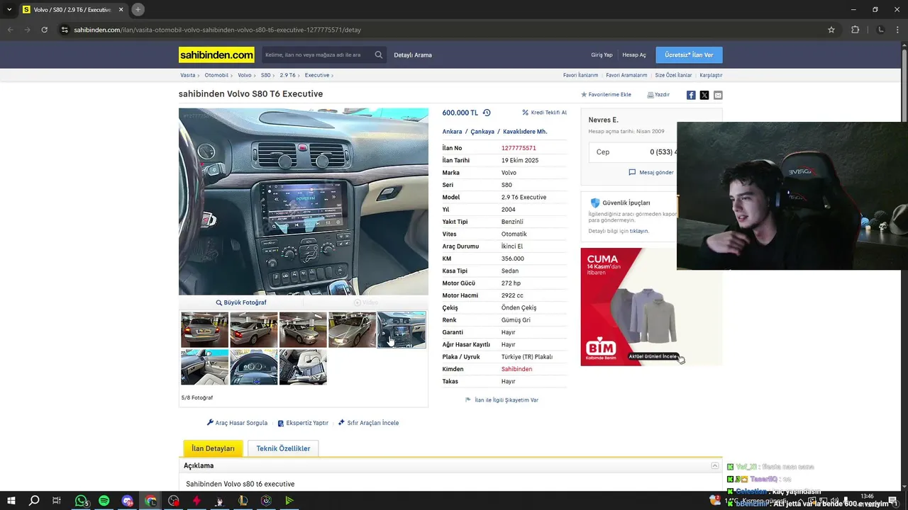908x510 pixels.
Task: Open Spotify from taskbar
Action: click(x=104, y=501)
